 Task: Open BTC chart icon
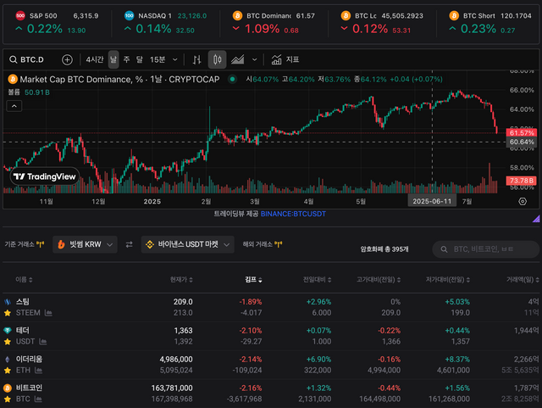(x=38, y=400)
